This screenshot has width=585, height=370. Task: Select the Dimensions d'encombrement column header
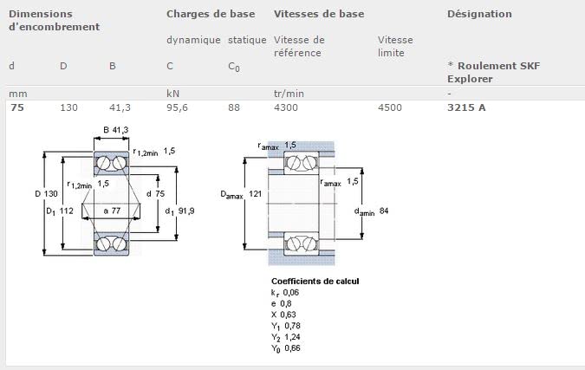tap(54, 20)
